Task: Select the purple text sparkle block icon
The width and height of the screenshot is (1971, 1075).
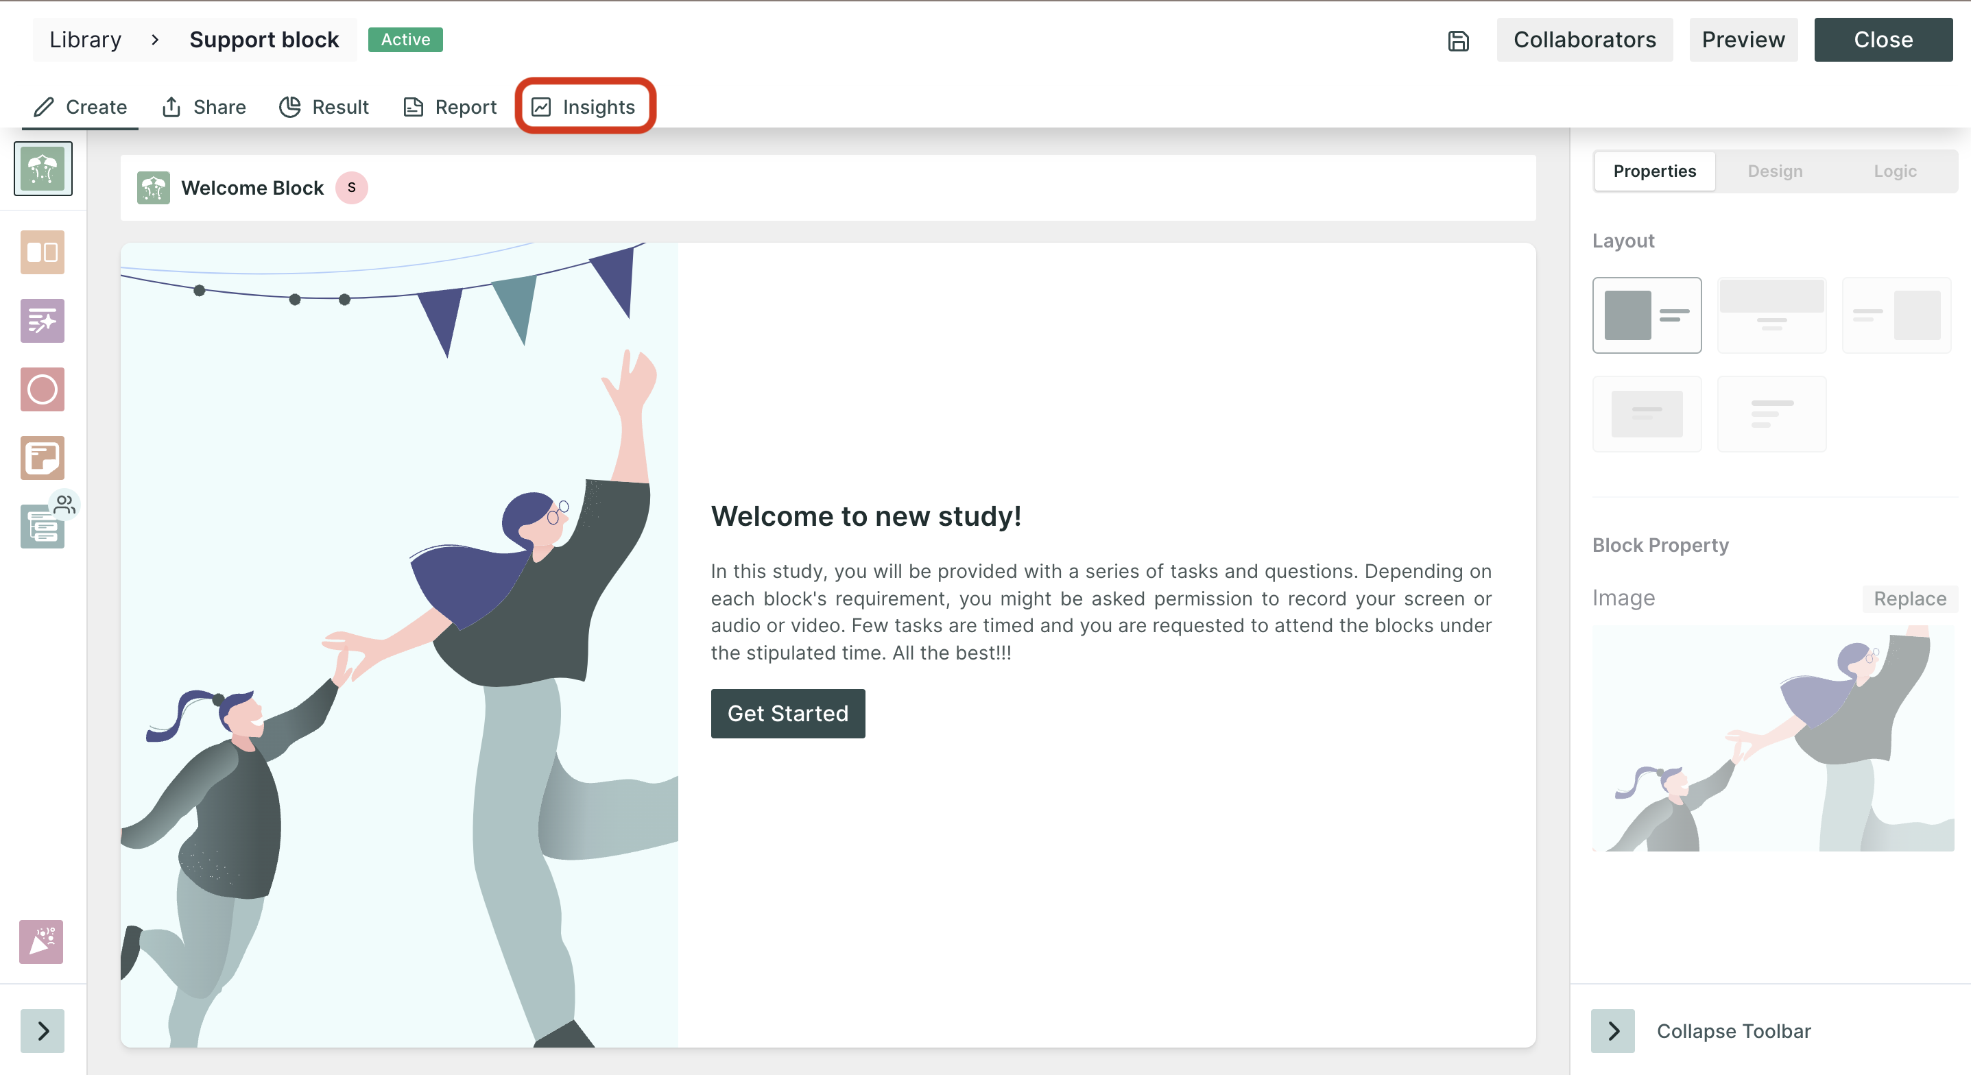Action: [x=42, y=321]
